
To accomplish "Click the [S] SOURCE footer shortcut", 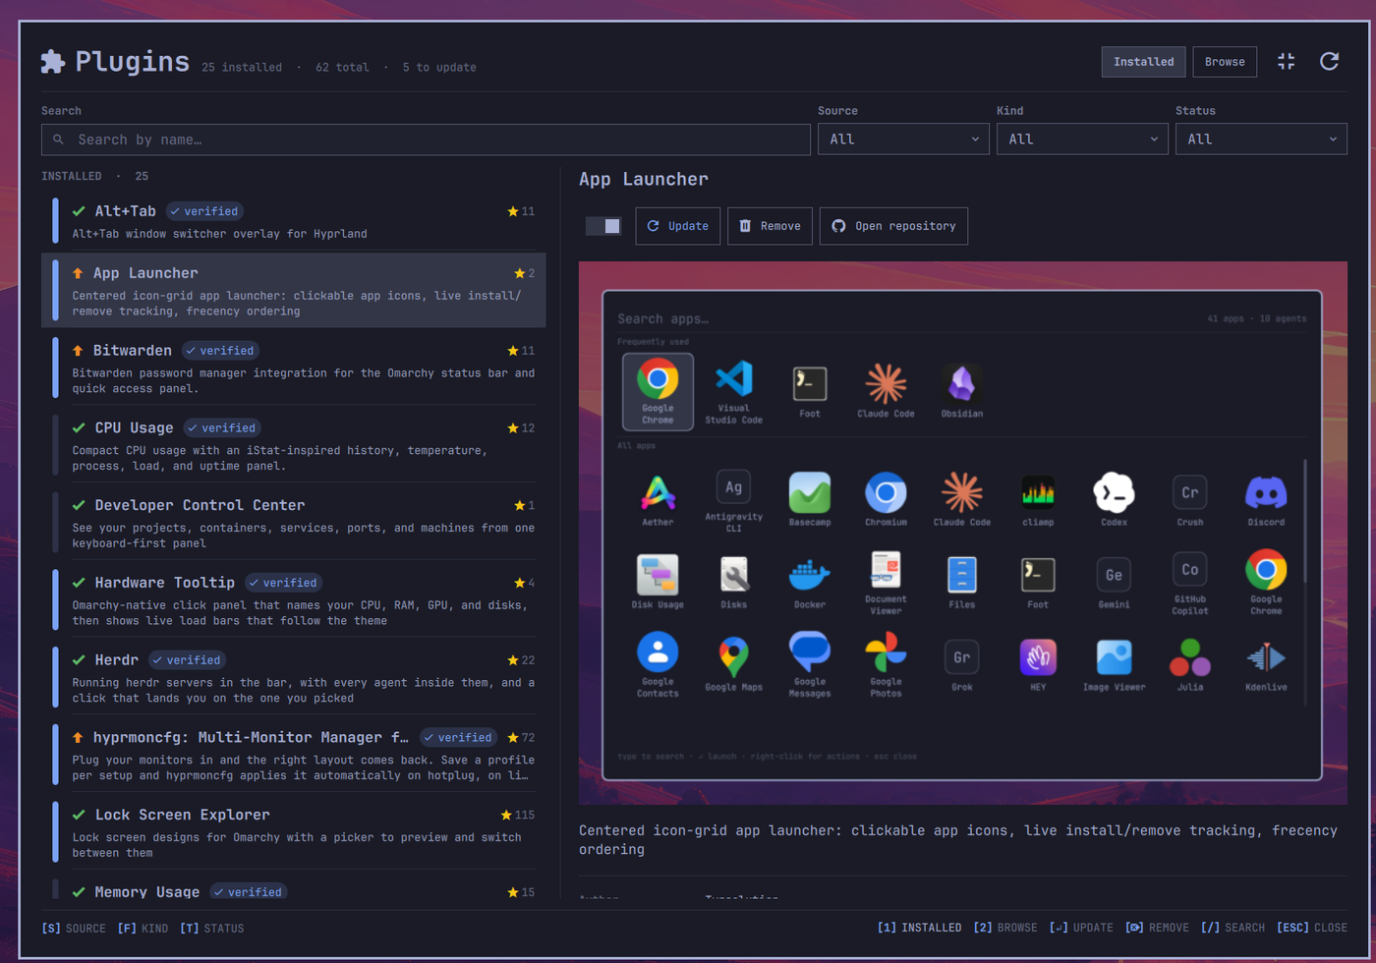I will tap(74, 928).
